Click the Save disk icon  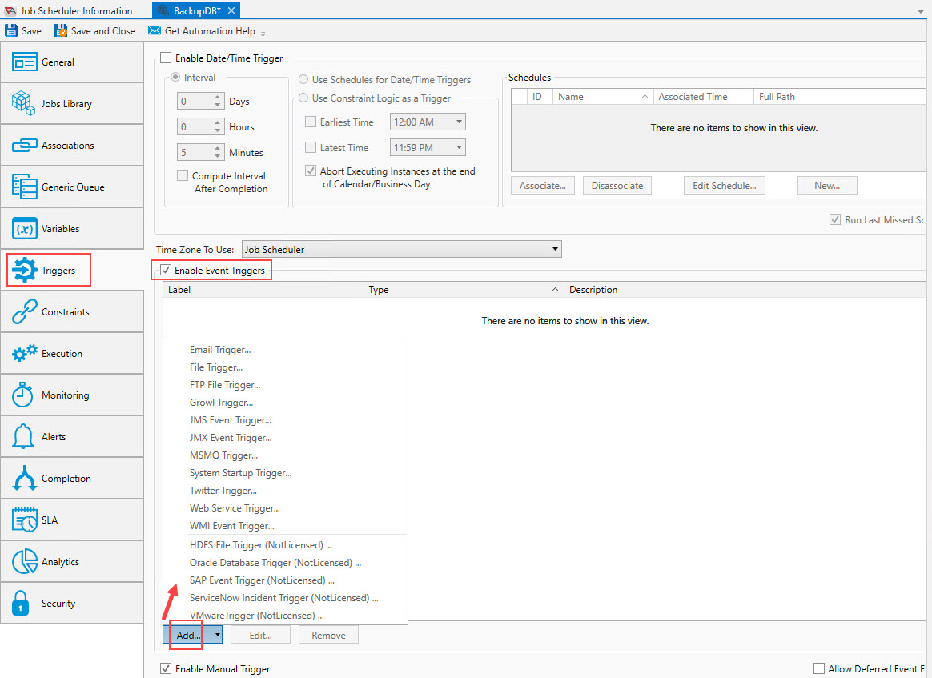(x=12, y=31)
